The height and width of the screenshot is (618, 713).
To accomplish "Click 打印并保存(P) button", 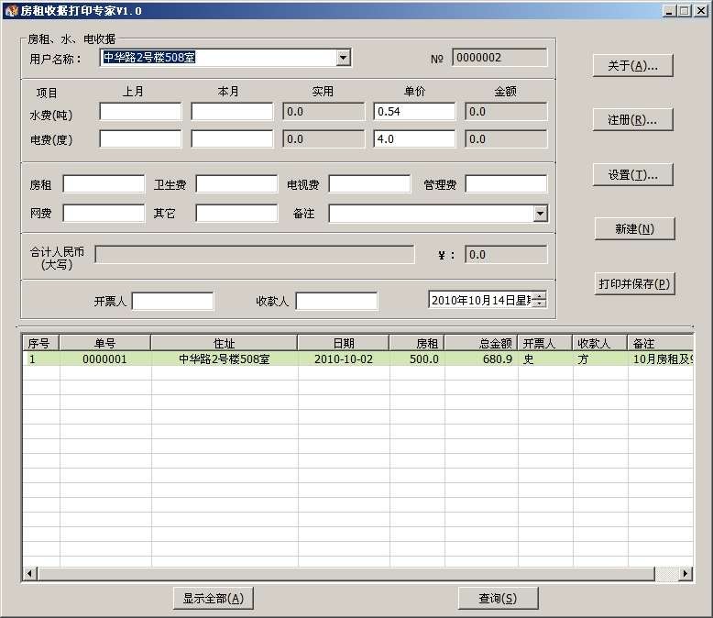I will click(634, 284).
